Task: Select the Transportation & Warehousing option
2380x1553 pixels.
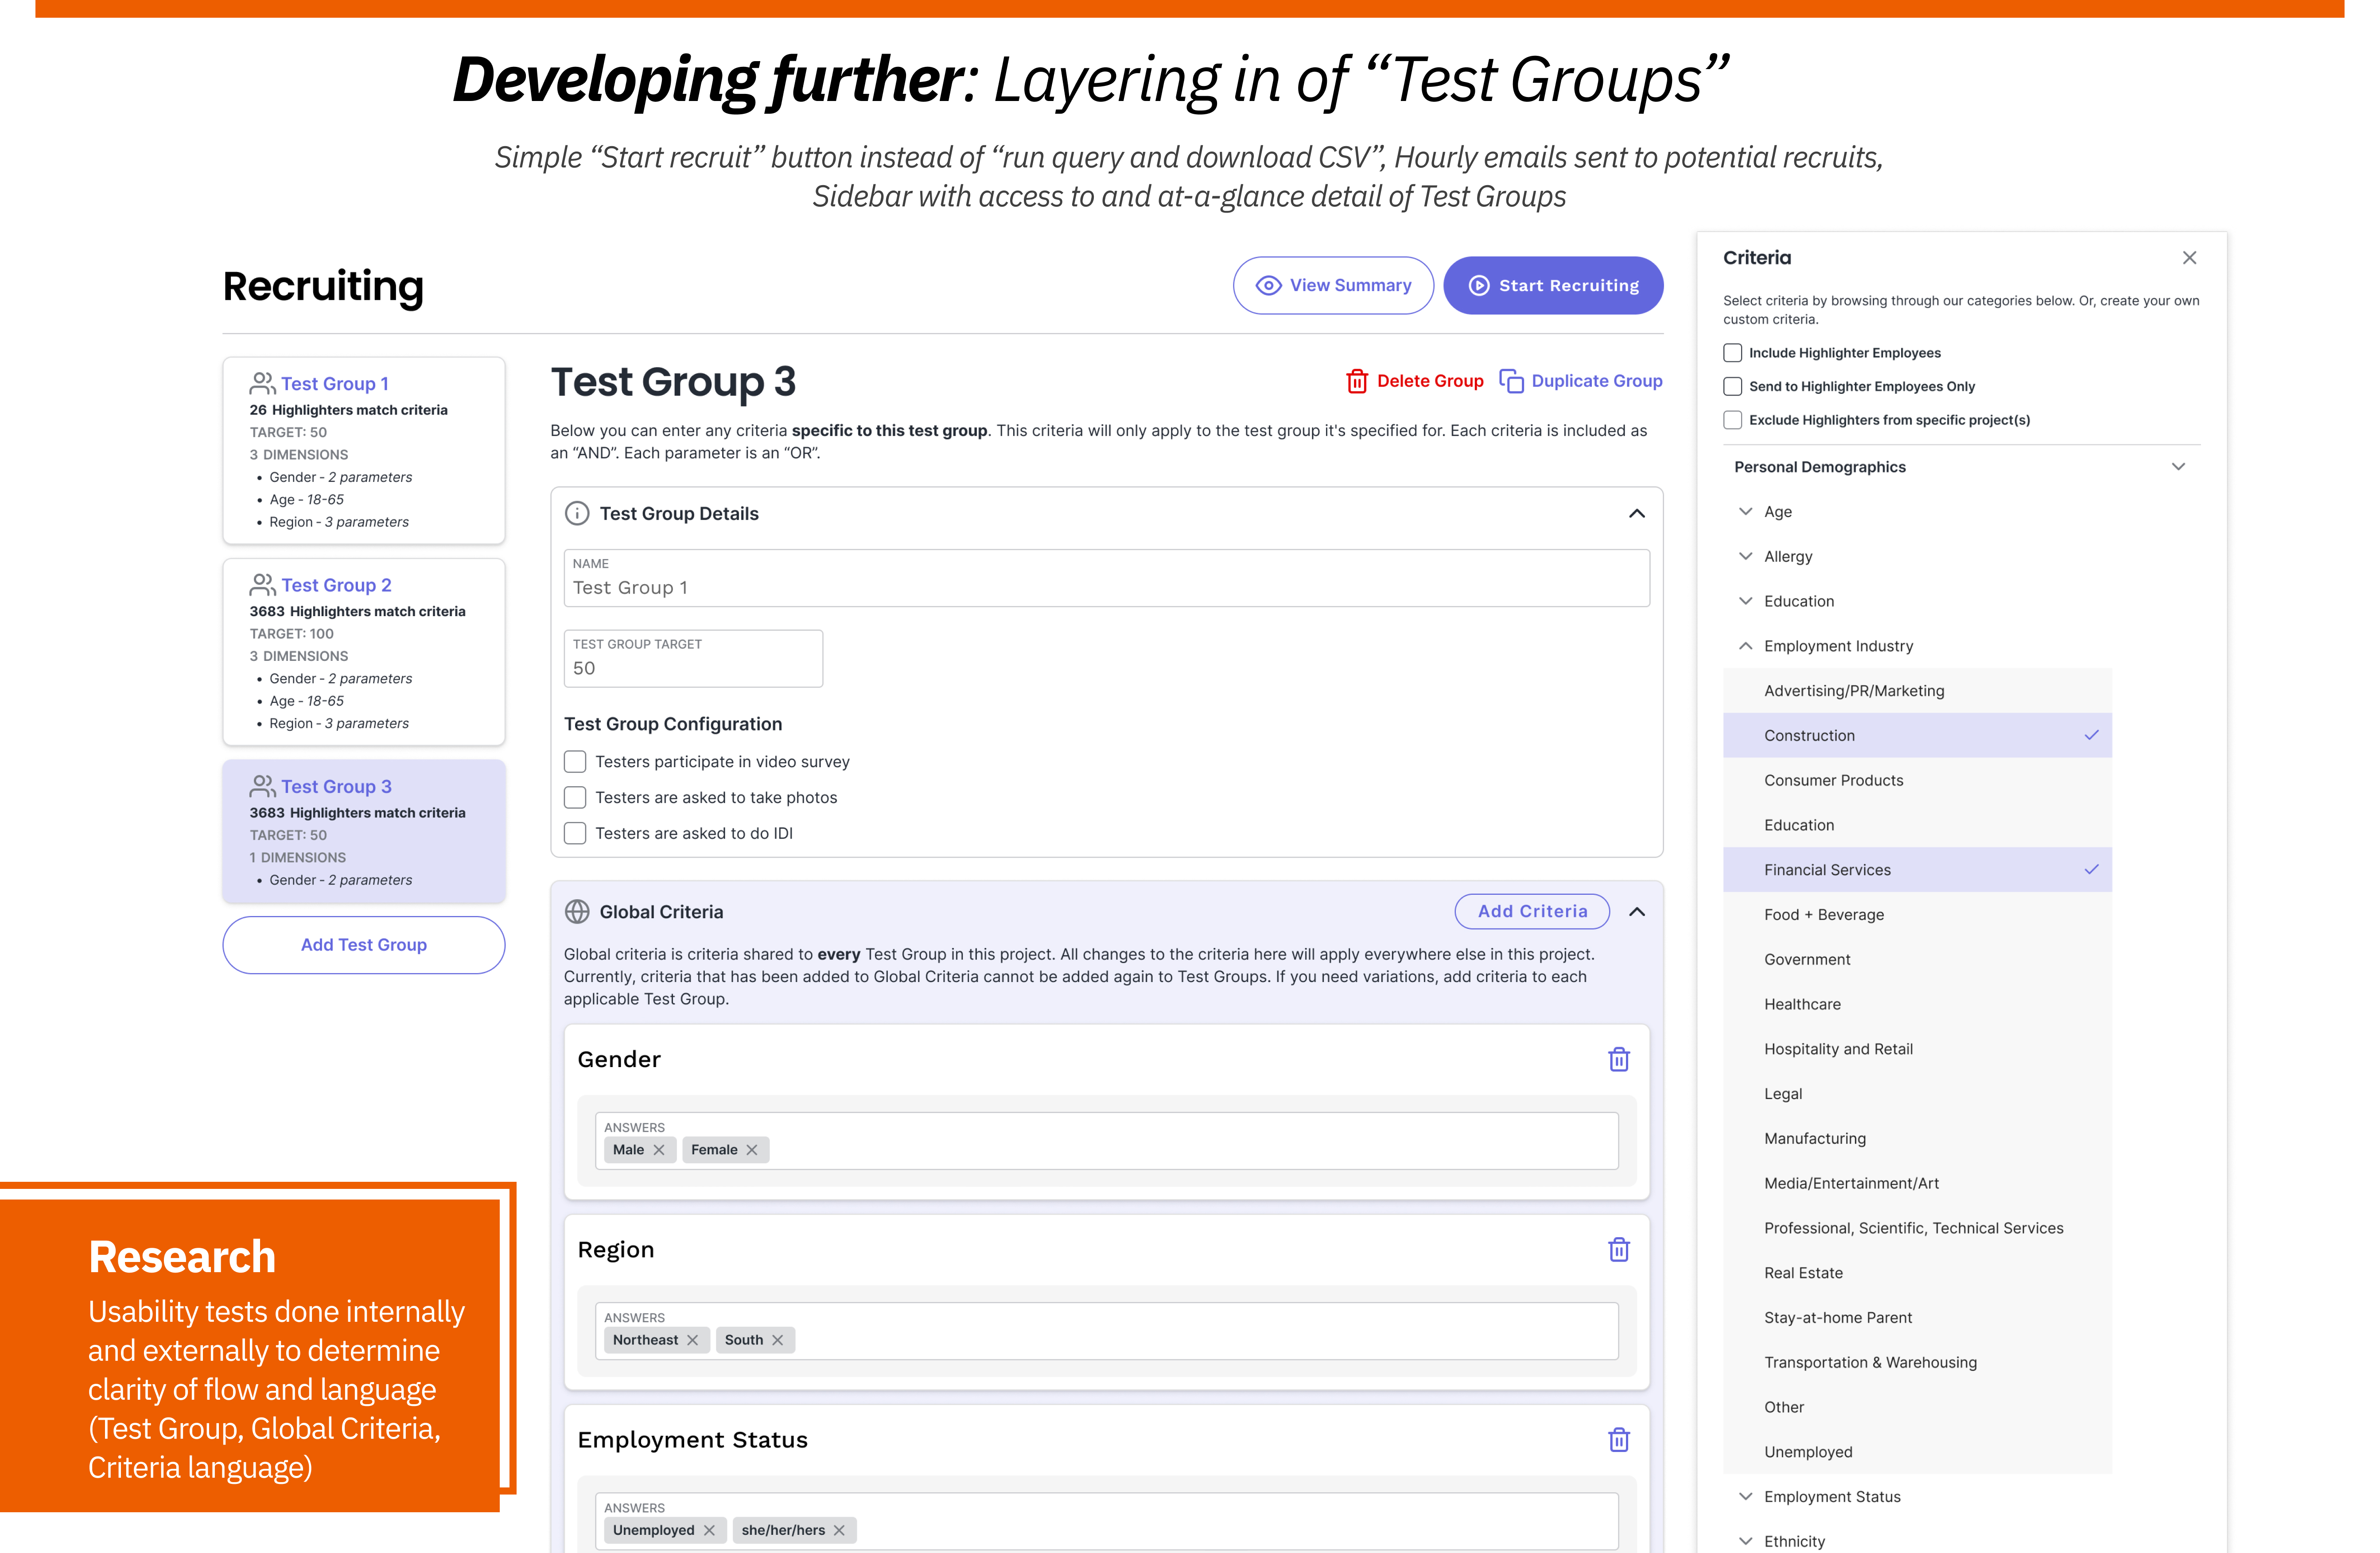Action: [1917, 1362]
